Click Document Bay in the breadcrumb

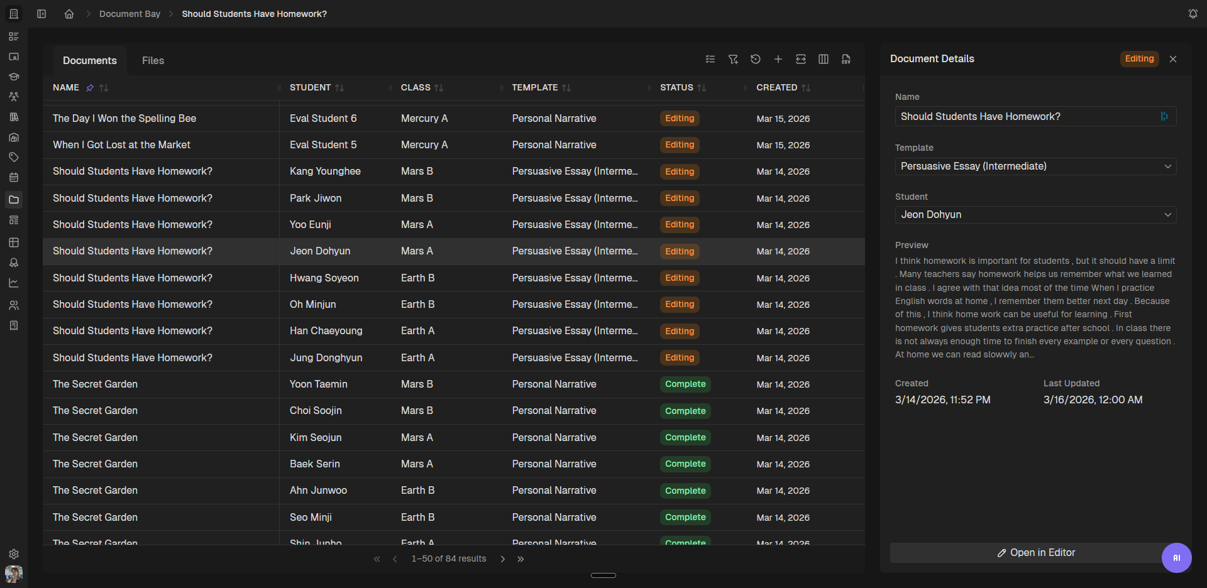[130, 14]
